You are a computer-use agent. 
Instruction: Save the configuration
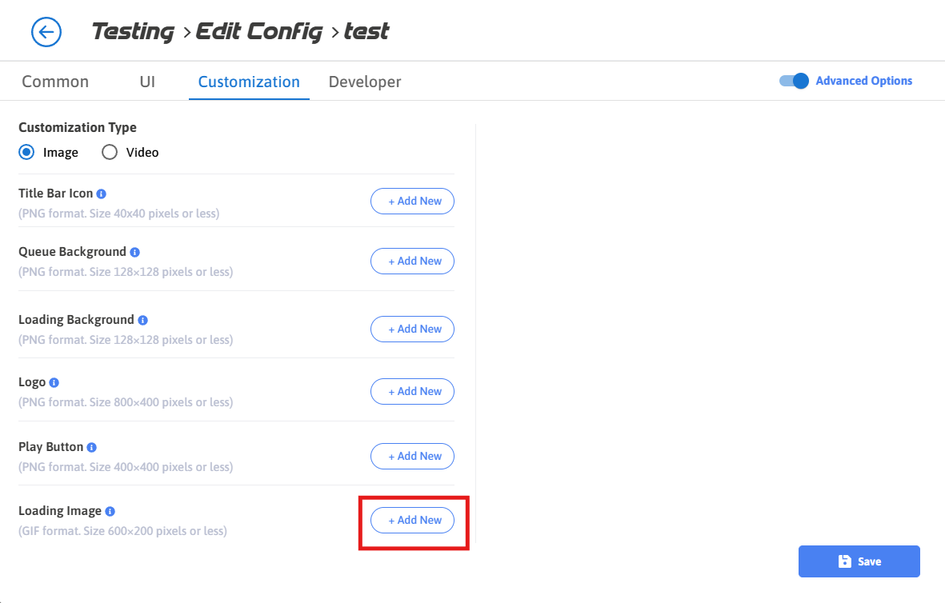(x=859, y=561)
